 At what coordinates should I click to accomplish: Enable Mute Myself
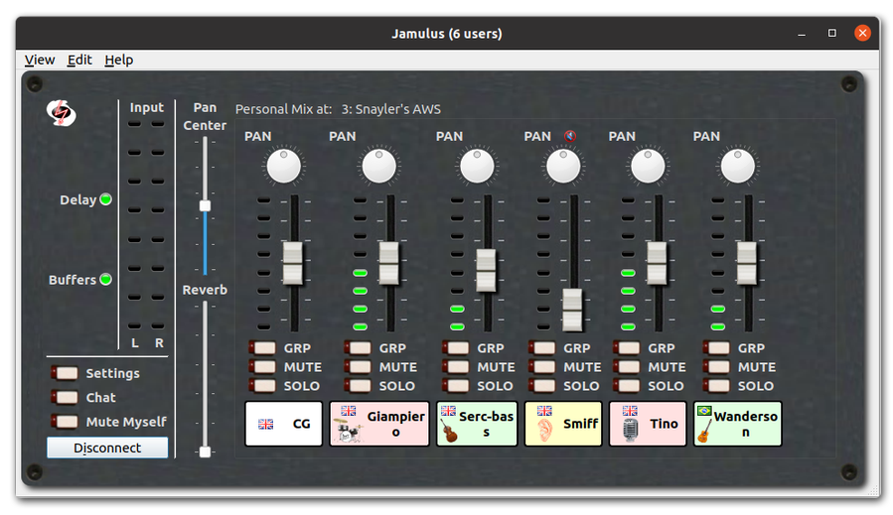pyautogui.click(x=65, y=422)
